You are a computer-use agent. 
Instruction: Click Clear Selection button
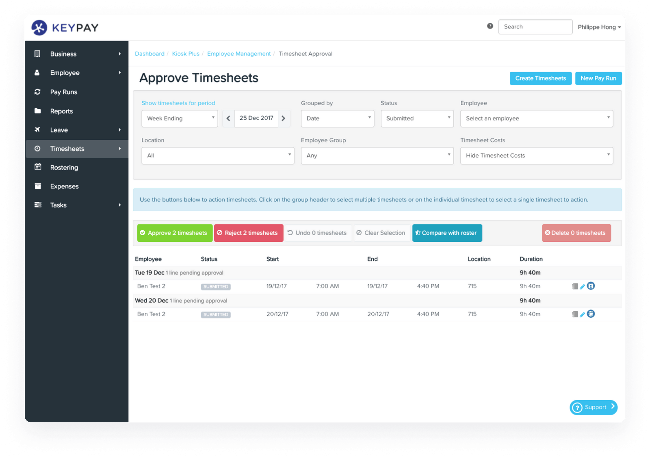382,233
